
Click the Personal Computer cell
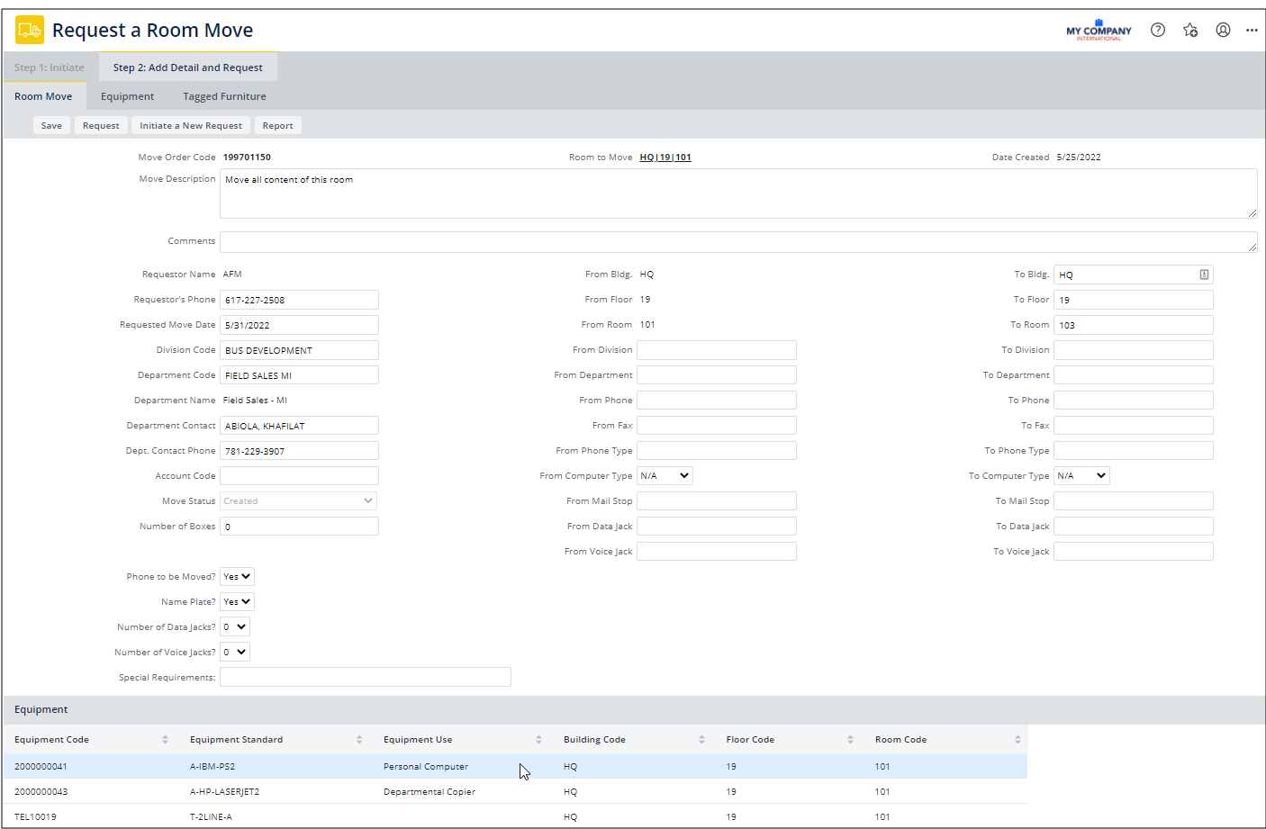point(426,767)
